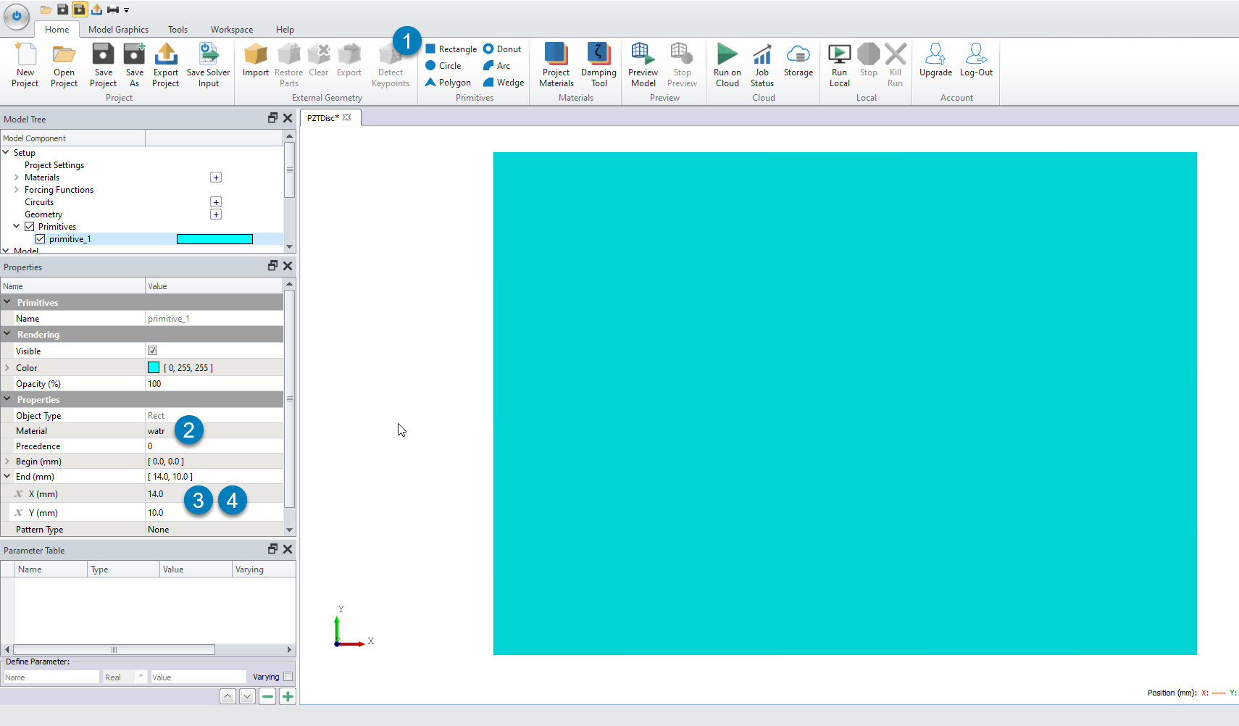Toggle primitive_1 checkbox in Model Tree
The width and height of the screenshot is (1239, 726).
41,239
